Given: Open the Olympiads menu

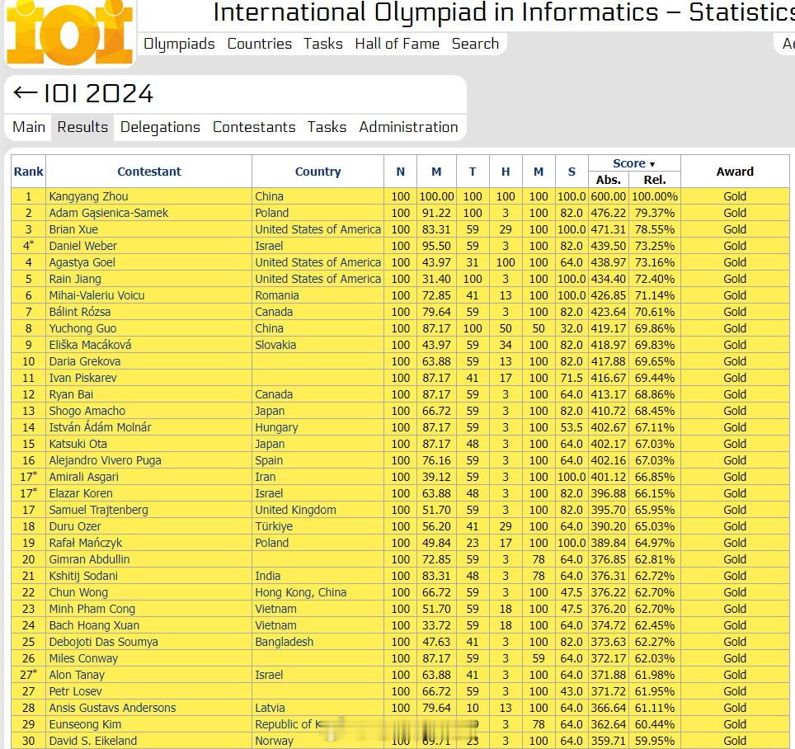Looking at the screenshot, I should point(179,44).
